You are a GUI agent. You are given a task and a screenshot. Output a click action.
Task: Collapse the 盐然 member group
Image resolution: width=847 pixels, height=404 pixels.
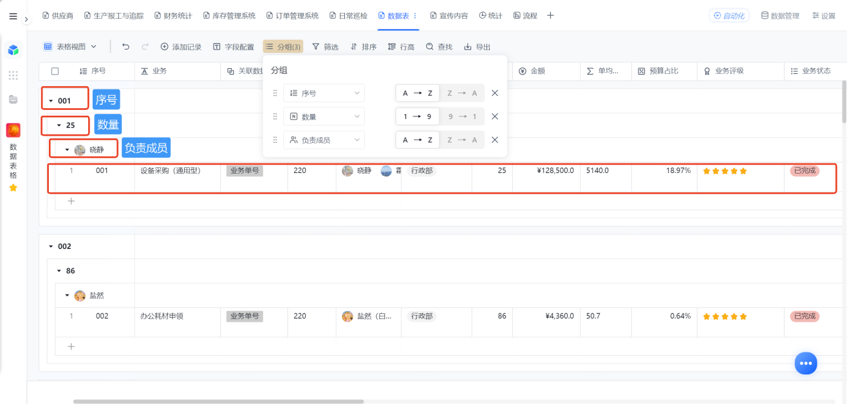point(66,295)
